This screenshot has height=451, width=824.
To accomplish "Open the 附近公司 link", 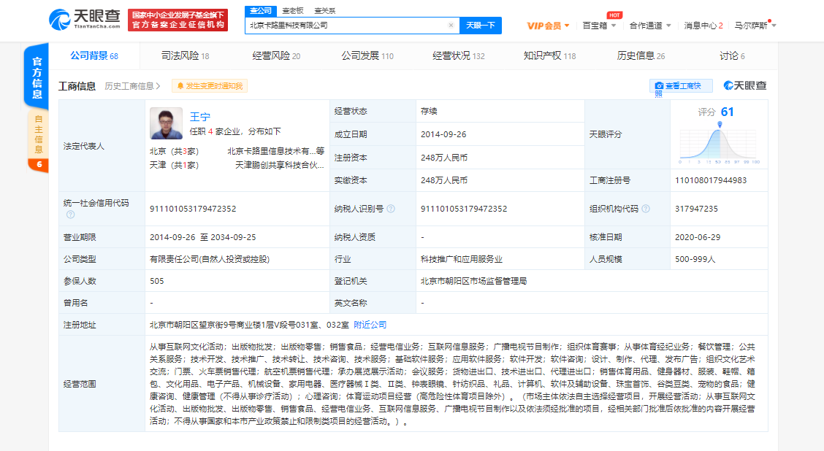I will pyautogui.click(x=370, y=324).
